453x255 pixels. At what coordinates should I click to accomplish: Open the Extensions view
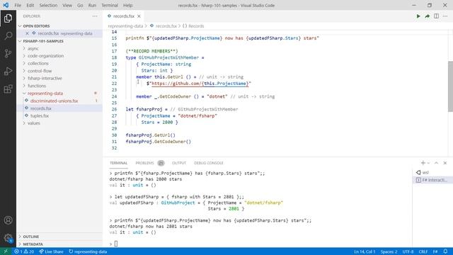pyautogui.click(x=8, y=89)
